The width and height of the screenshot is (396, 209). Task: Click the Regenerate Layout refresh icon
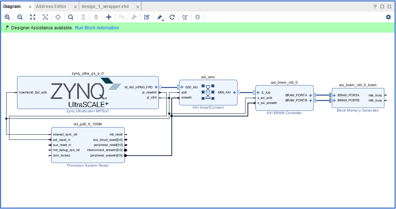click(x=172, y=17)
